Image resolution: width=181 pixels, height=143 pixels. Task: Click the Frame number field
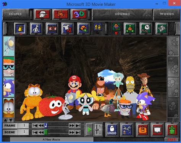coord(23,126)
